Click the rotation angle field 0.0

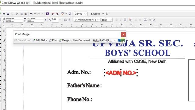point(55,20)
